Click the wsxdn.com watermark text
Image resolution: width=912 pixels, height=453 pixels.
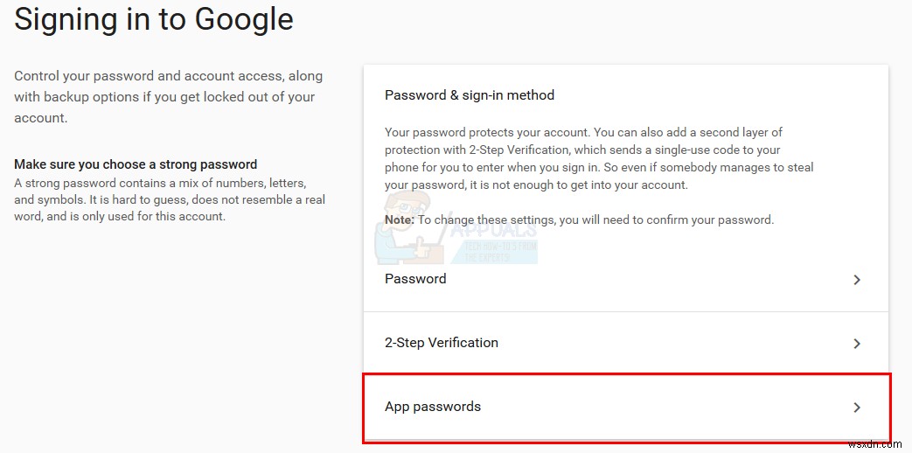pos(880,444)
